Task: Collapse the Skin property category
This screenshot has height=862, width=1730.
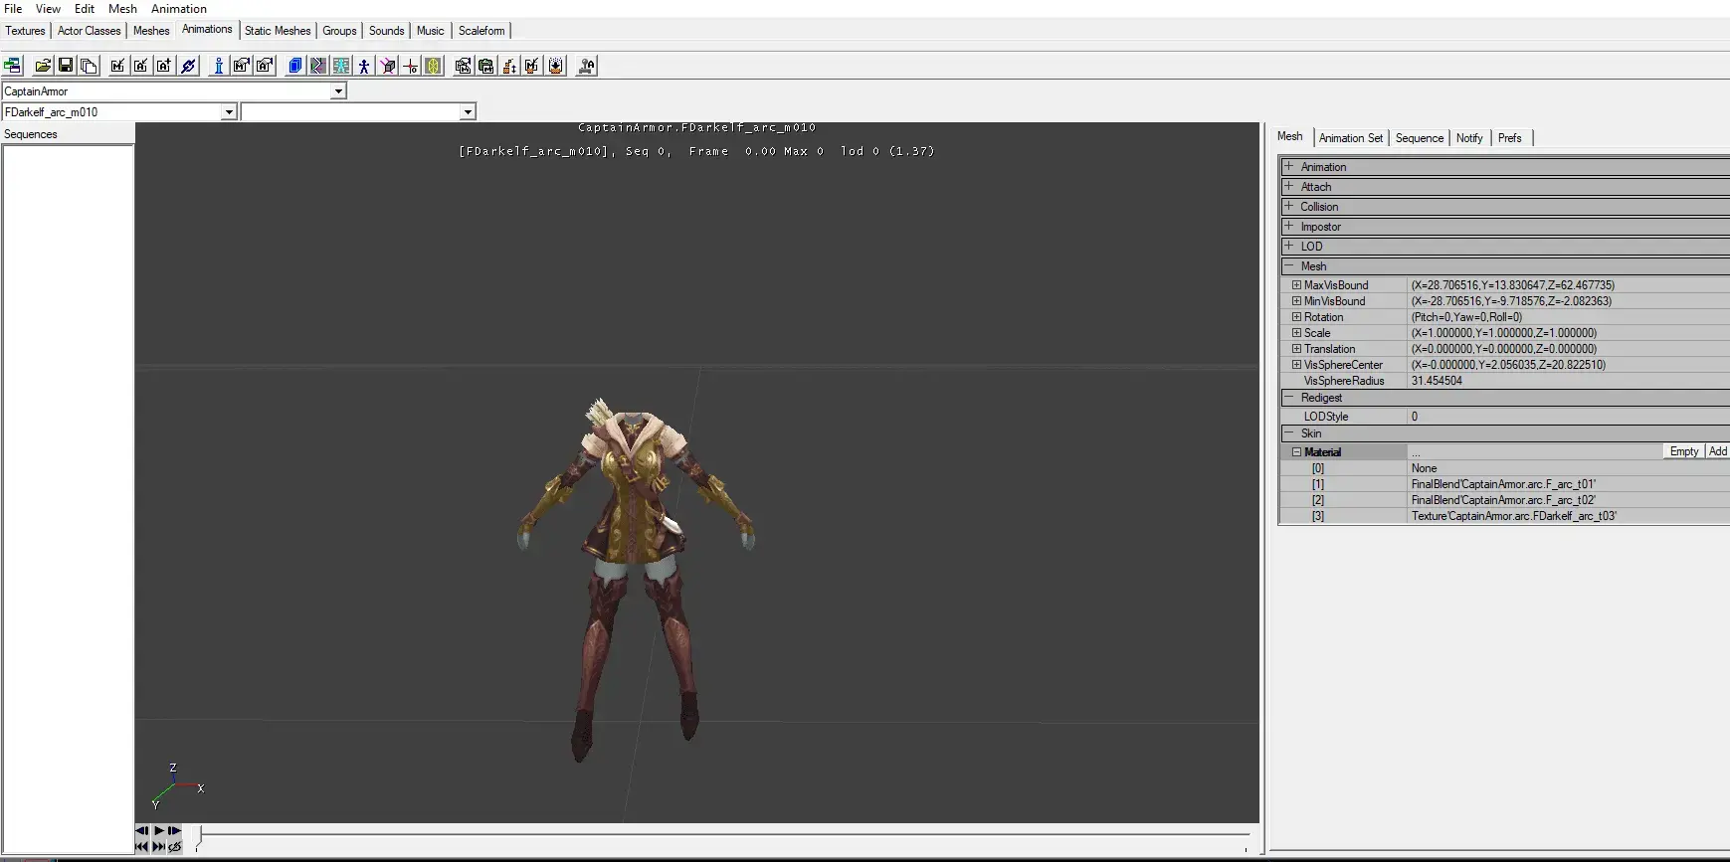Action: 1289,432
